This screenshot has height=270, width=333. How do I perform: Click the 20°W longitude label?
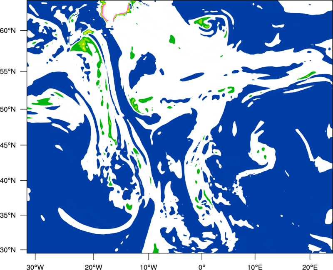[x=93, y=267]
